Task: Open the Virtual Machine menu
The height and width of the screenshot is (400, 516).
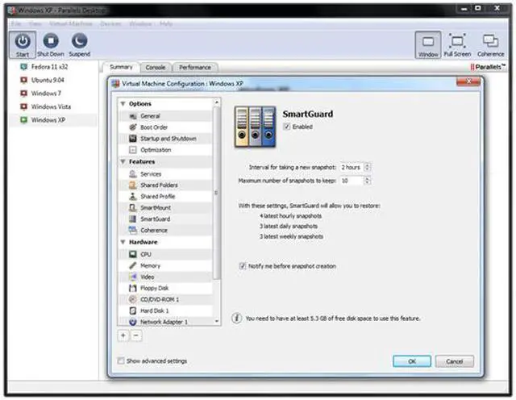Action: pyautogui.click(x=71, y=23)
